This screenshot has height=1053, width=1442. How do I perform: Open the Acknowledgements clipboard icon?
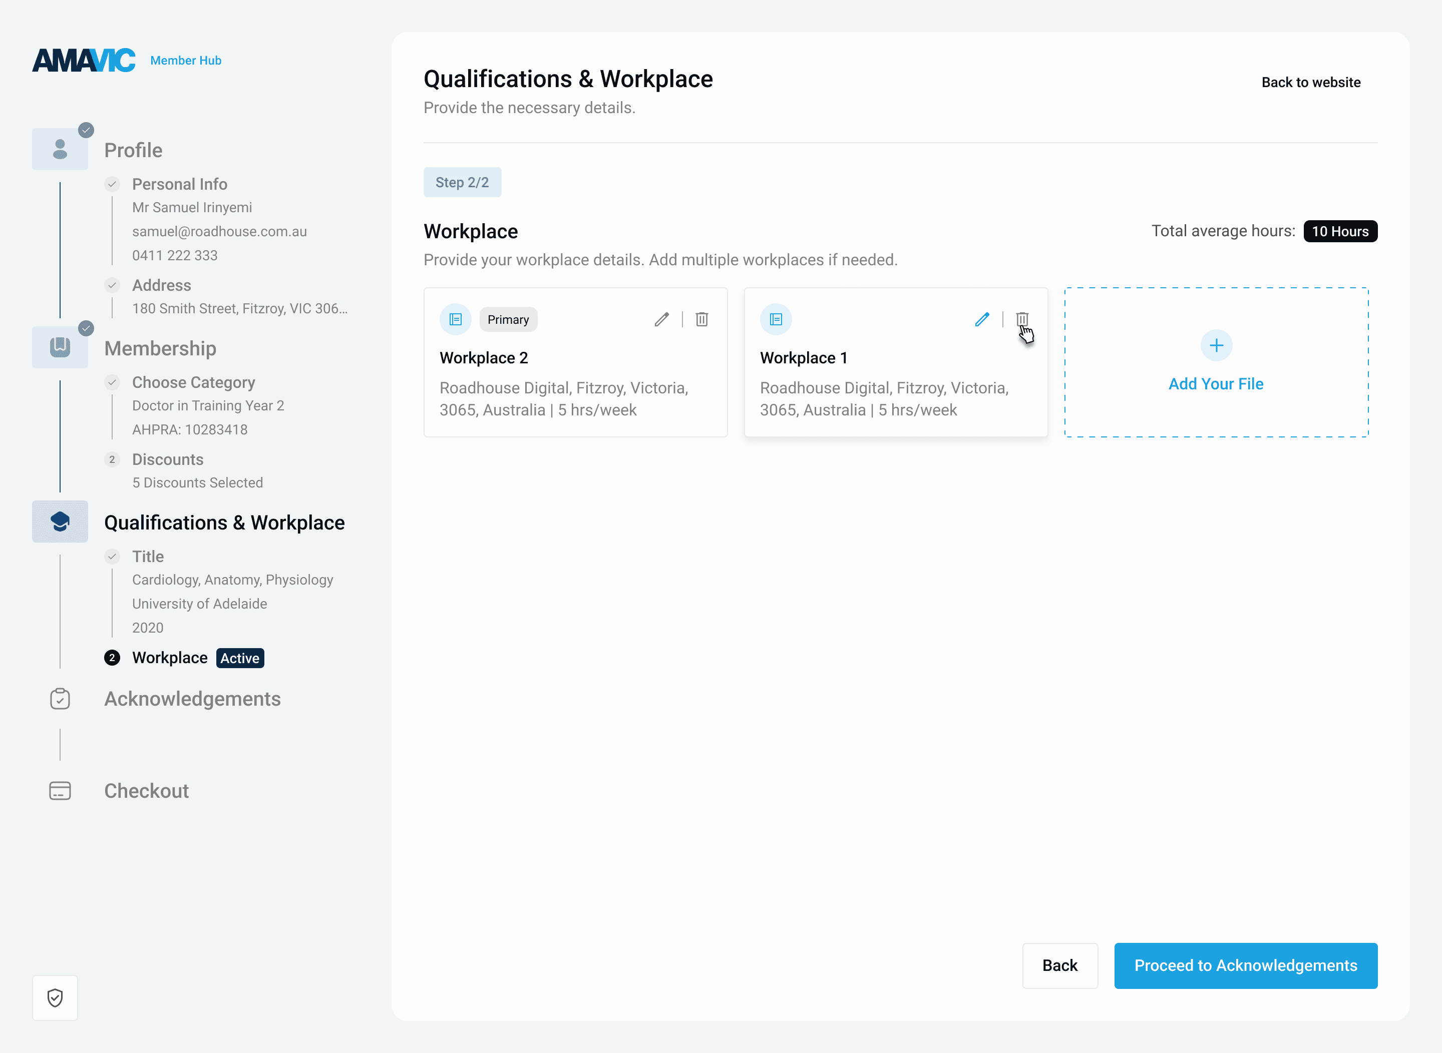pos(60,699)
